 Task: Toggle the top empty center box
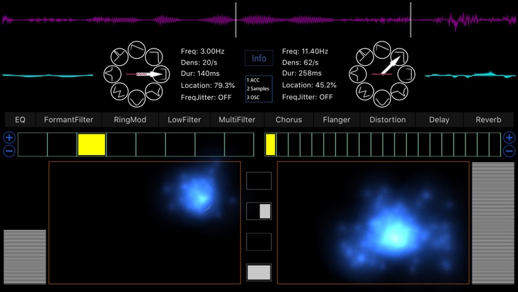point(259,181)
